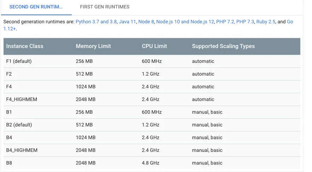Select the CPU Limit column header

click(x=154, y=46)
